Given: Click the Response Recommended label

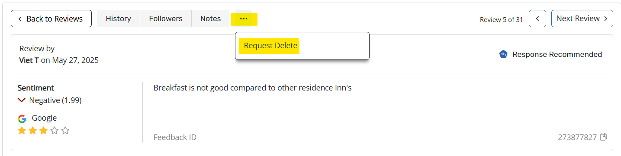Looking at the screenshot, I should (557, 54).
